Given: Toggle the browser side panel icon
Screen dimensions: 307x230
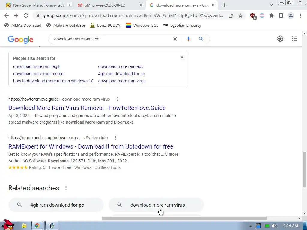Looking at the screenshot, I should click(x=281, y=16).
